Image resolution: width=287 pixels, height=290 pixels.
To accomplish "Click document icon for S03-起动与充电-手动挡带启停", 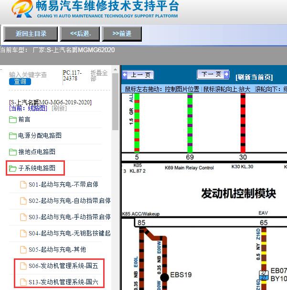I will click(x=23, y=217).
